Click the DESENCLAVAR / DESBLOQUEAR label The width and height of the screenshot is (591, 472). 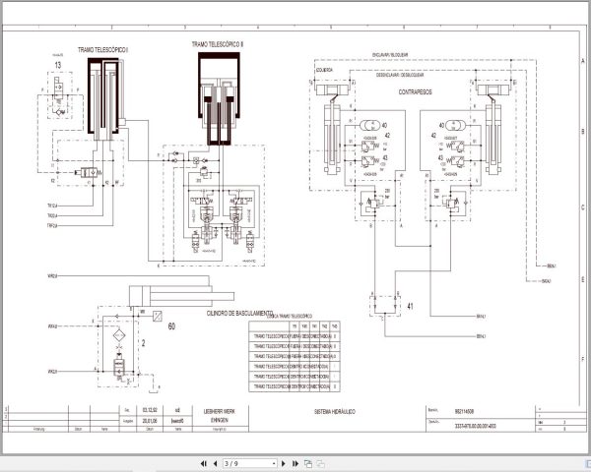point(400,75)
